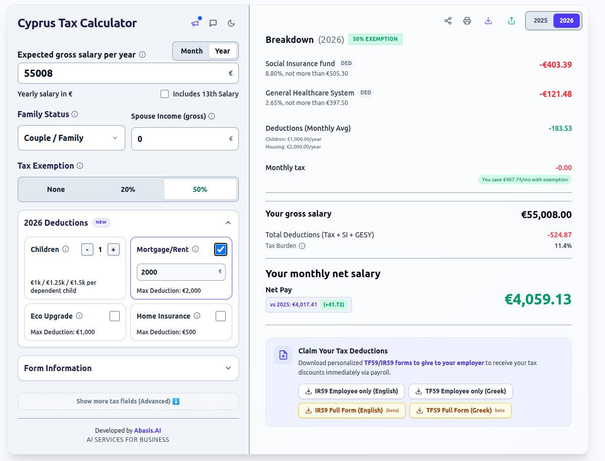This screenshot has height=461, width=605.
Task: Check the Eco Upgrade checkbox
Action: (115, 316)
